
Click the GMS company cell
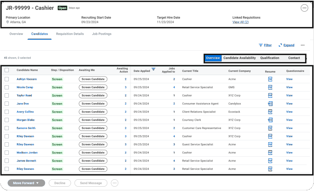click(x=231, y=87)
